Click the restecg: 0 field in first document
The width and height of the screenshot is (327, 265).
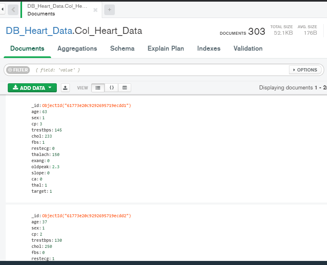(43, 148)
